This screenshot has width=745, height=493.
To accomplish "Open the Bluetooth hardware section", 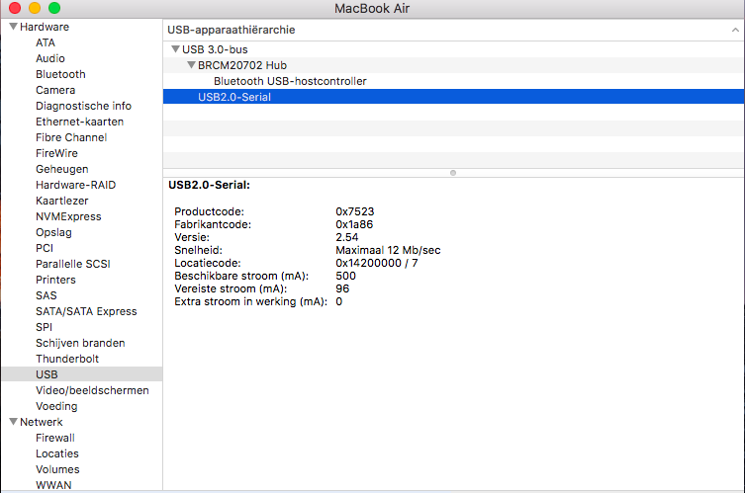I will 60,74.
